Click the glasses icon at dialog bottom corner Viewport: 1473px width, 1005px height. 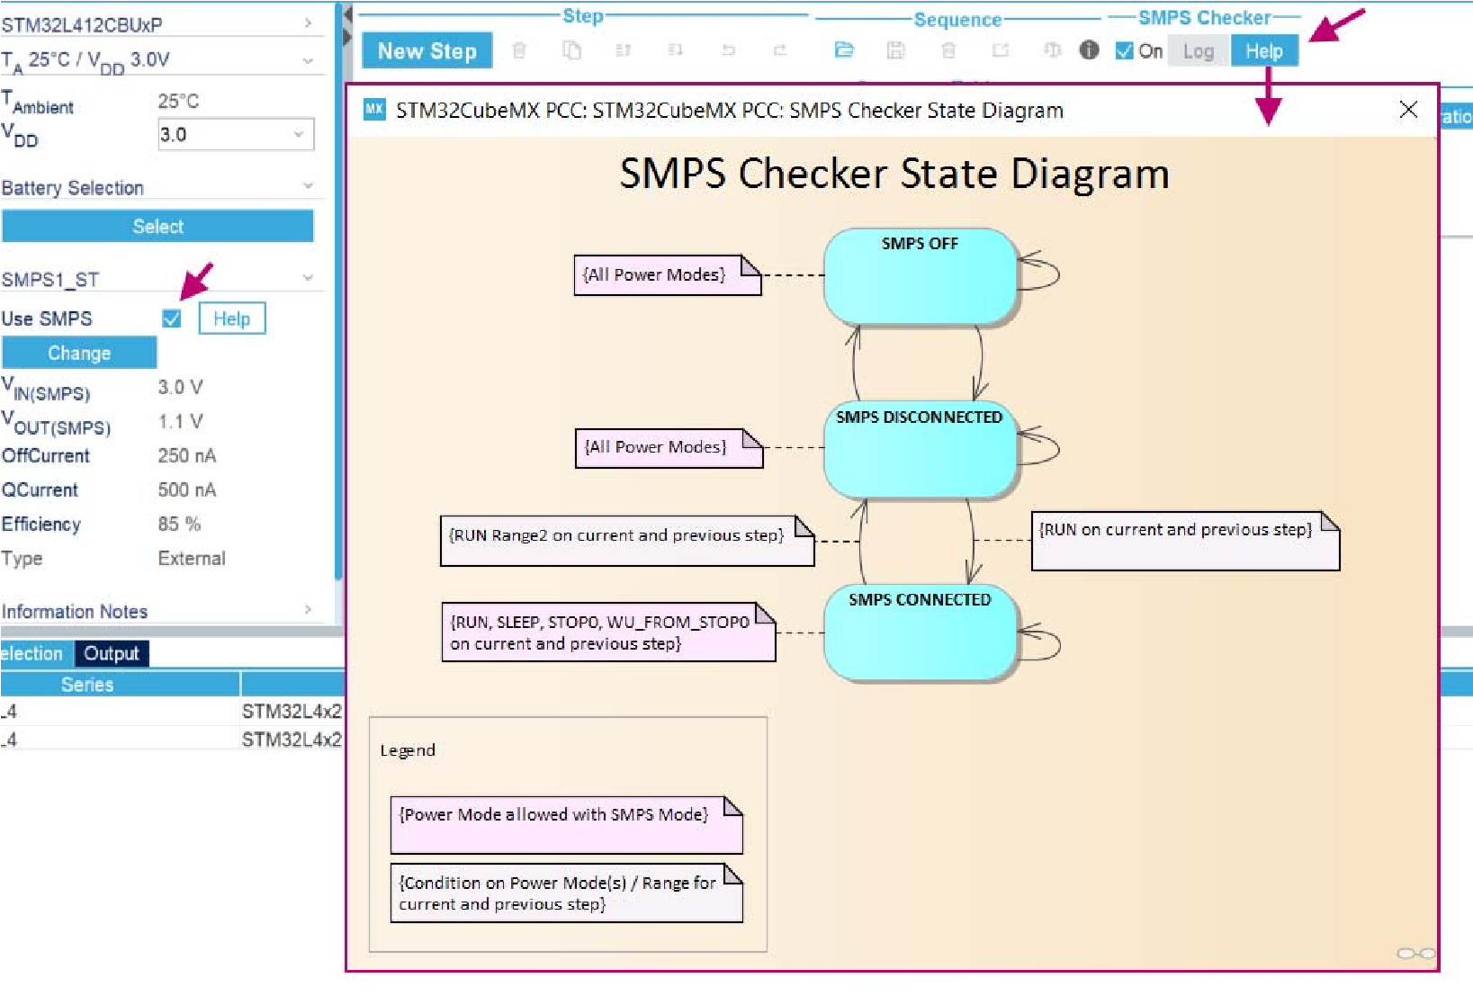(x=1415, y=954)
